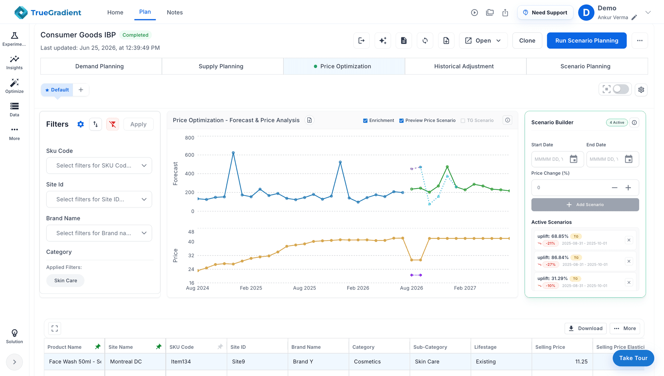Viewport: 664px width, 376px height.
Task: Open the Site ID filter dropdown
Action: pyautogui.click(x=99, y=199)
